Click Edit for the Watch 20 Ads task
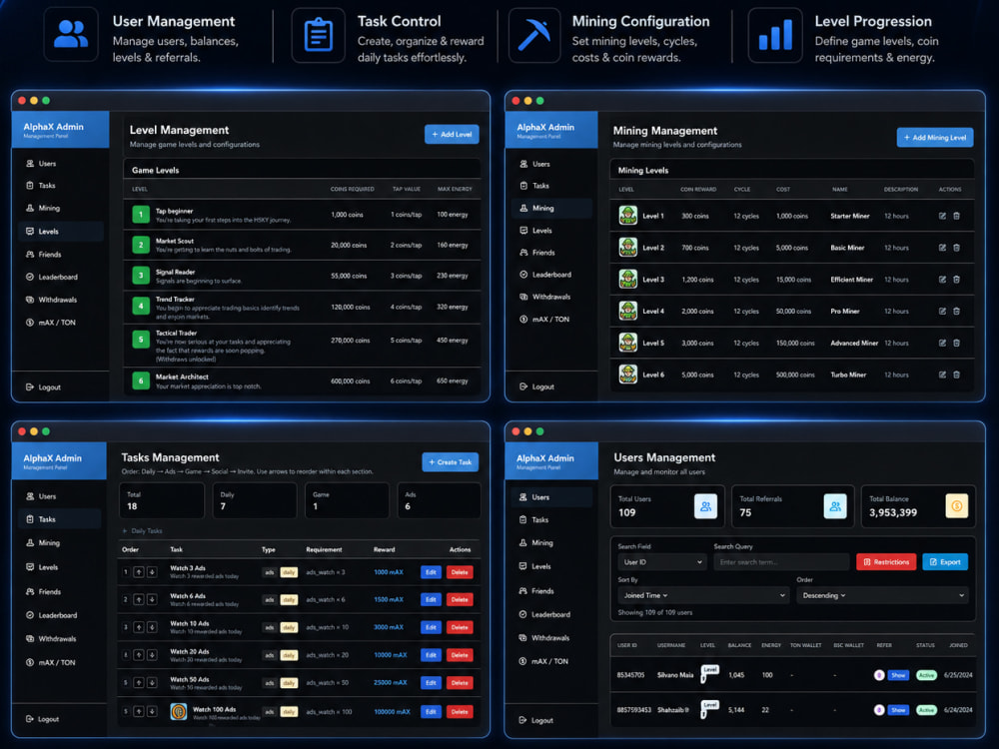The width and height of the screenshot is (999, 749). click(431, 655)
